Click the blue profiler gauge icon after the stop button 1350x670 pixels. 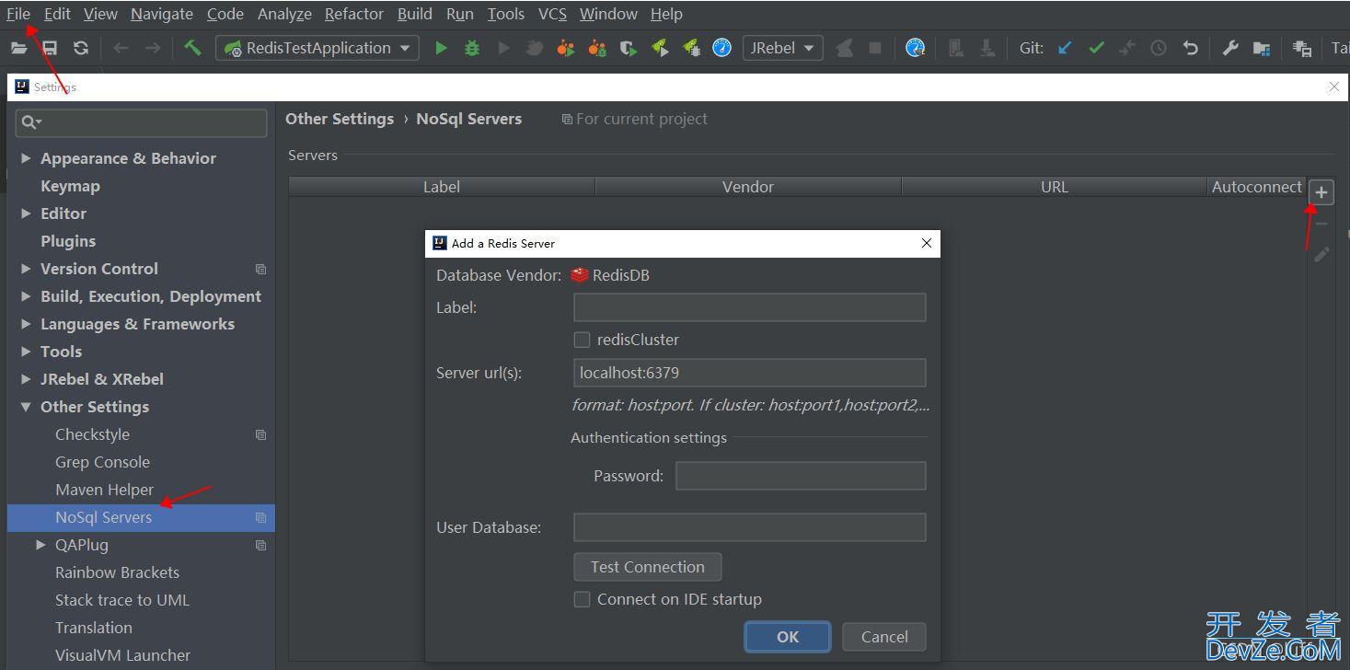(915, 48)
